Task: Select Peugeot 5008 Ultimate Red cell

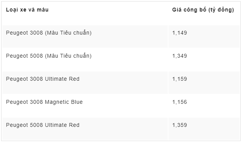Action: 85,129
